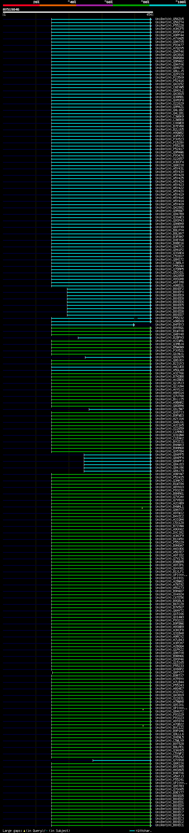Select hit UniRef100_B6RQ84
Viewport: 189px width, 833px height.
(x=169, y=58)
